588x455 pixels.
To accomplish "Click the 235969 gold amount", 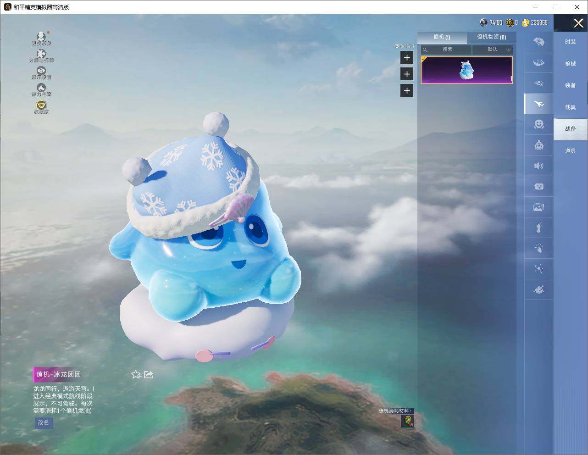I will (539, 22).
